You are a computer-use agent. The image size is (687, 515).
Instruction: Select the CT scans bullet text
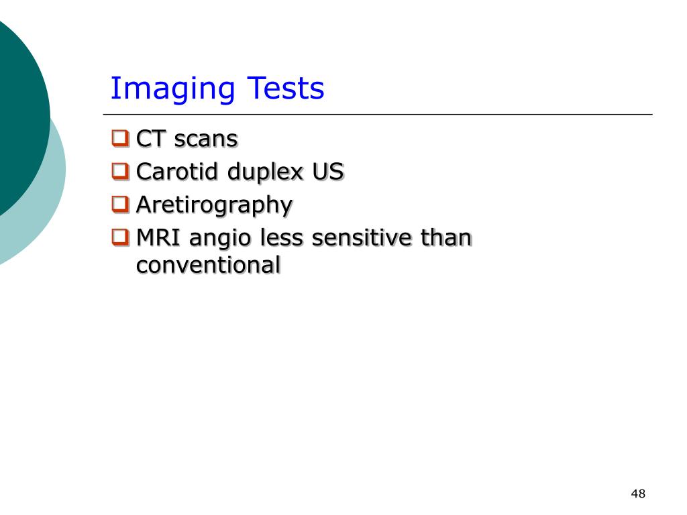pyautogui.click(x=187, y=139)
